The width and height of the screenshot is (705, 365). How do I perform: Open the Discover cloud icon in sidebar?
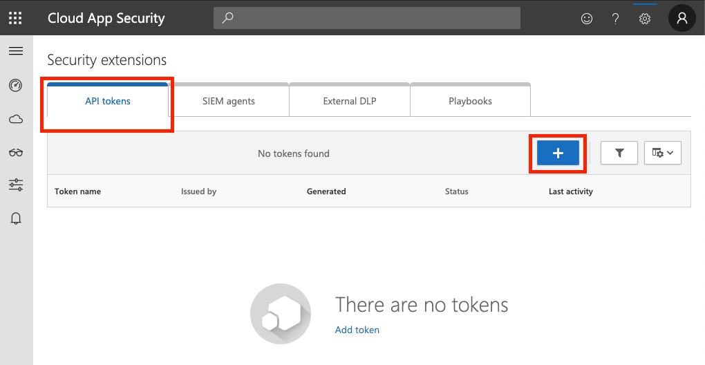16,120
